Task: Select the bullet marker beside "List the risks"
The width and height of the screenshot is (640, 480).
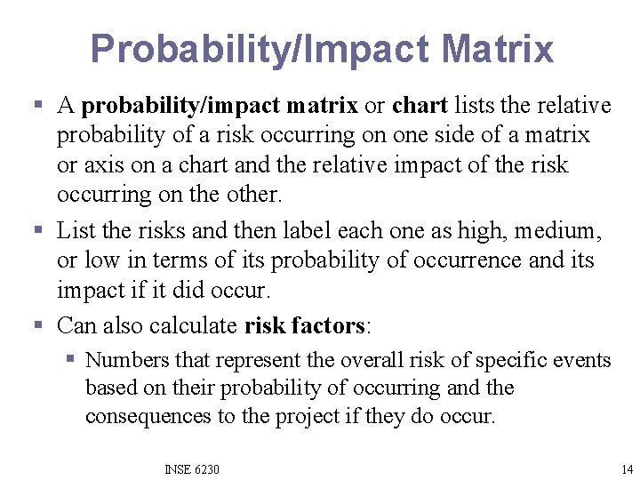Action: click(x=38, y=229)
